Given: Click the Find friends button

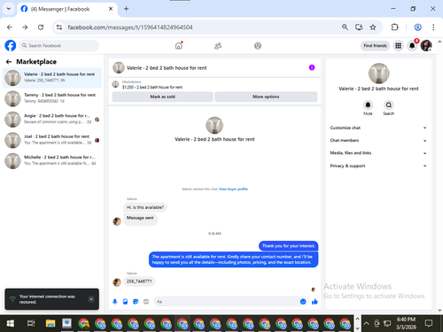Looking at the screenshot, I should [x=375, y=46].
